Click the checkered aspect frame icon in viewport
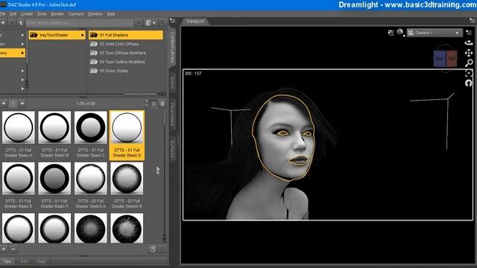 [391, 33]
